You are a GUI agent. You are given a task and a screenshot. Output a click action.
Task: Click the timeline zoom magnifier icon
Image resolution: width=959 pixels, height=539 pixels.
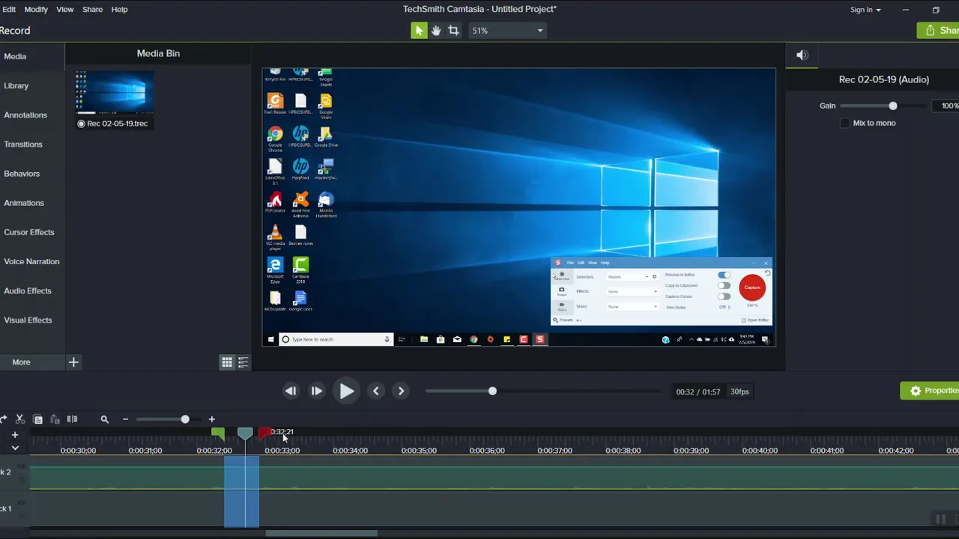[105, 419]
